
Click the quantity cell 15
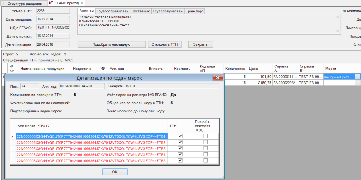[x=235, y=83]
